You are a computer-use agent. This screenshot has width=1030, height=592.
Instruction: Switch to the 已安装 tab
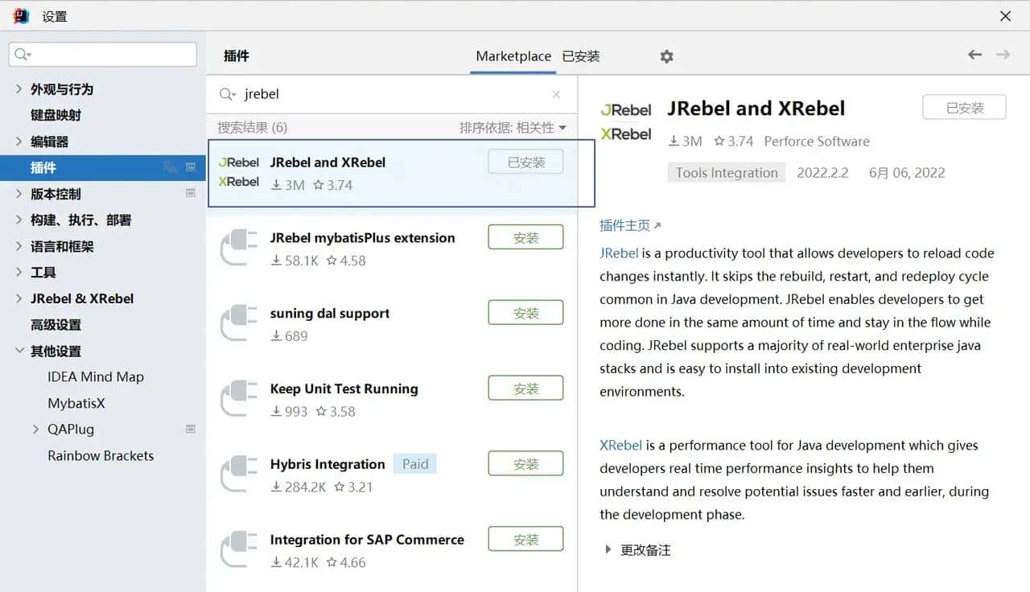[581, 56]
